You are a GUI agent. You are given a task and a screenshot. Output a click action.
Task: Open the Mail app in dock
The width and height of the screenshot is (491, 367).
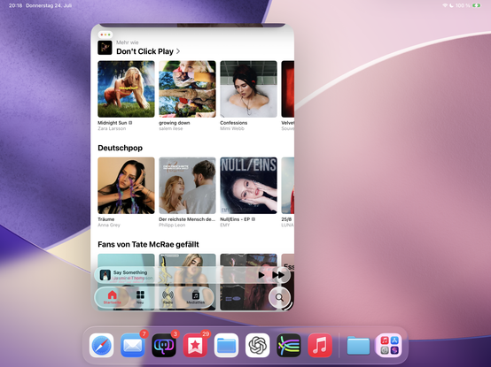[x=132, y=345]
